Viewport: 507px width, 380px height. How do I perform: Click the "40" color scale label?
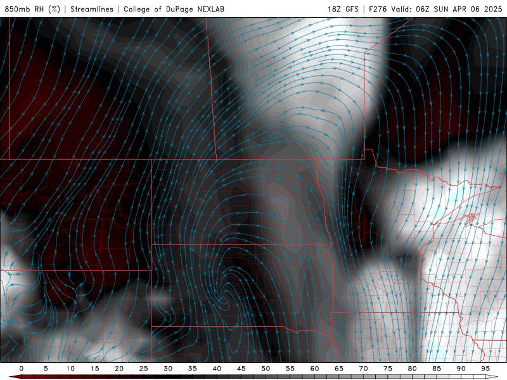(x=217, y=369)
